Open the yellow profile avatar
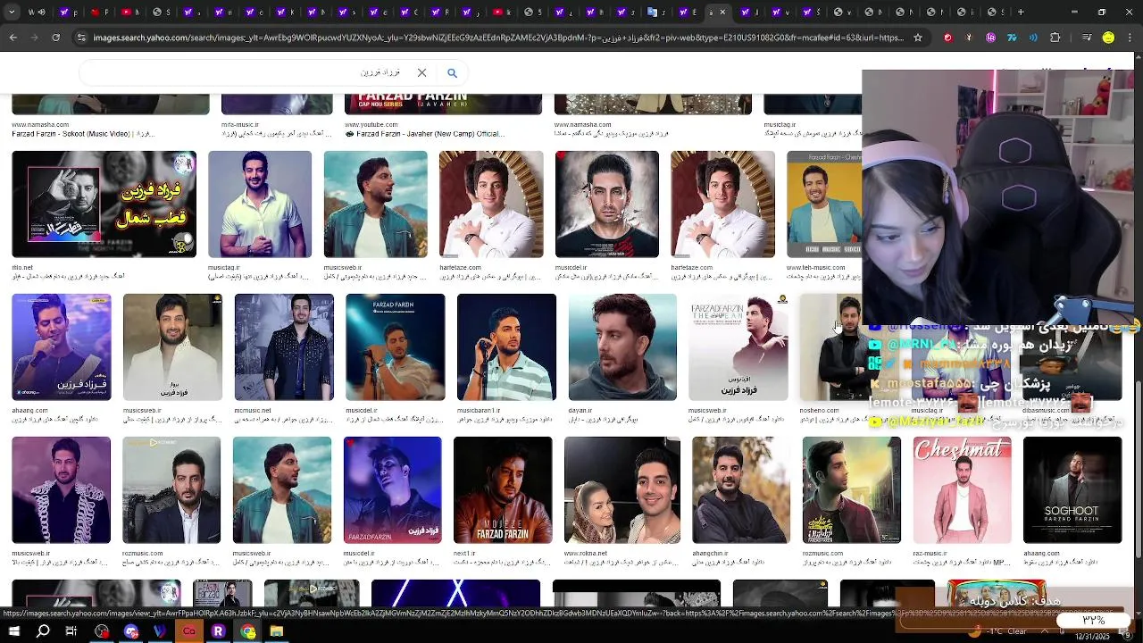This screenshot has height=643, width=1143. point(1108,38)
